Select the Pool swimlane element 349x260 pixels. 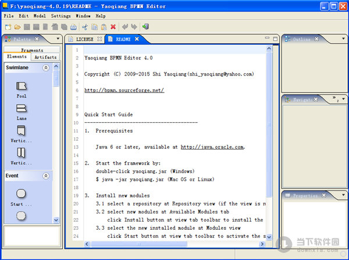click(x=22, y=90)
